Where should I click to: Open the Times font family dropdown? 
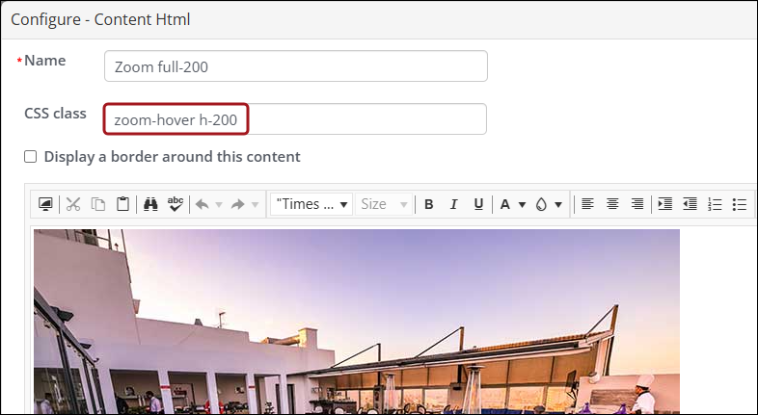311,204
